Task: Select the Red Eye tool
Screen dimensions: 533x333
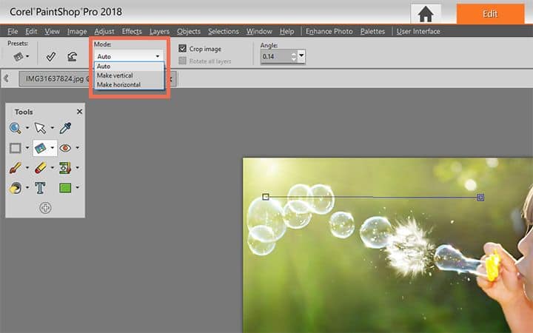Action: pos(65,148)
